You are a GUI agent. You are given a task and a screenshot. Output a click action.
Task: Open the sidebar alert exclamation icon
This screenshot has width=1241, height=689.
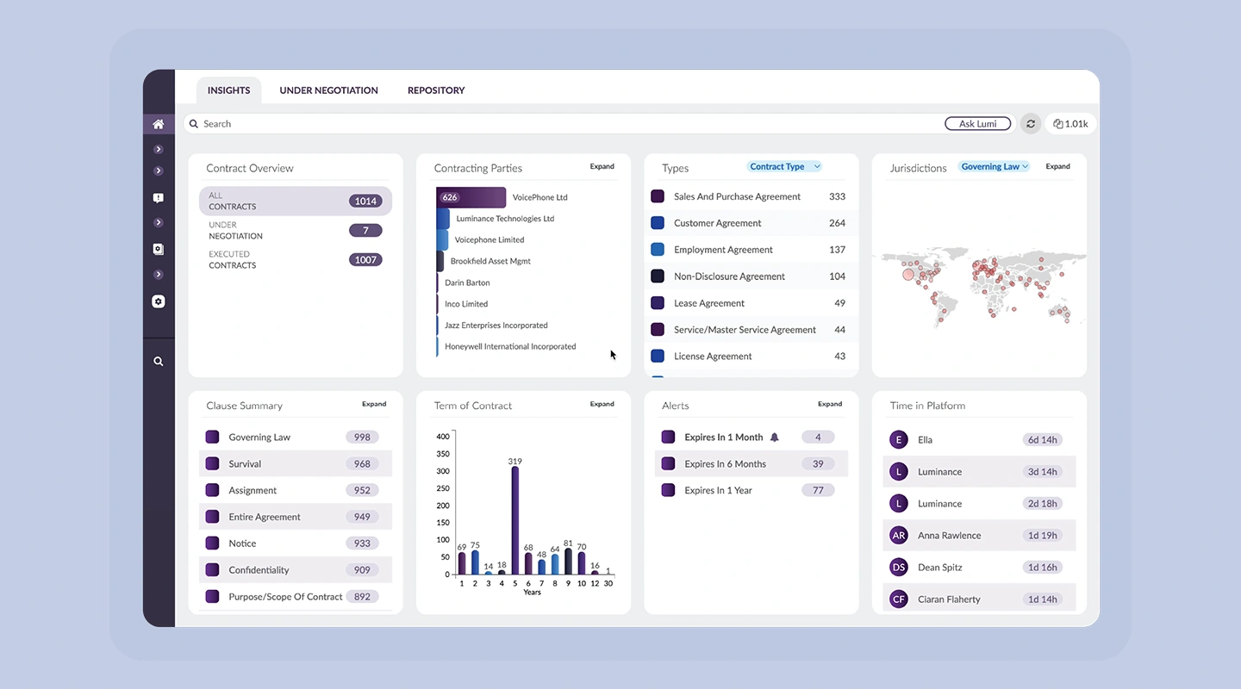[x=159, y=197]
